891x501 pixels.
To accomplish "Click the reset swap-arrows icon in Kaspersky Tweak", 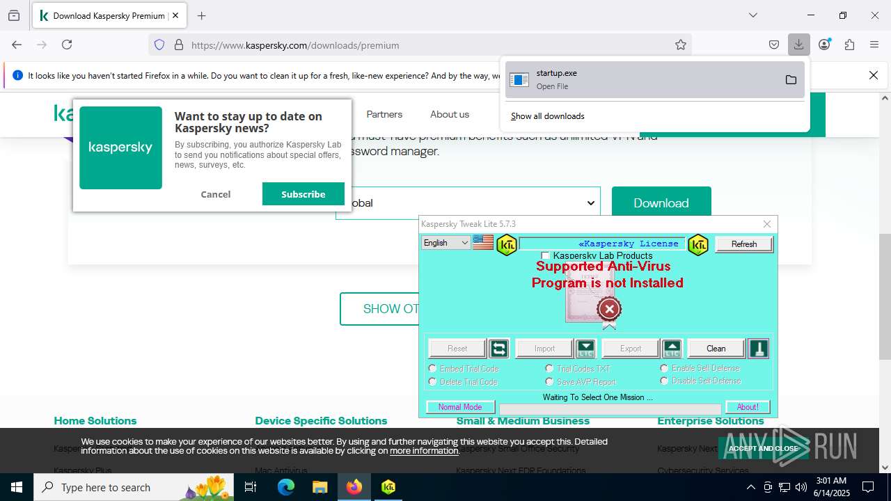I will [x=498, y=349].
